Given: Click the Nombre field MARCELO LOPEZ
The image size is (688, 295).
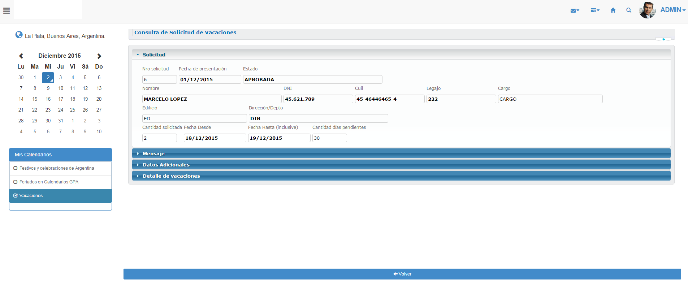Looking at the screenshot, I should 212,99.
